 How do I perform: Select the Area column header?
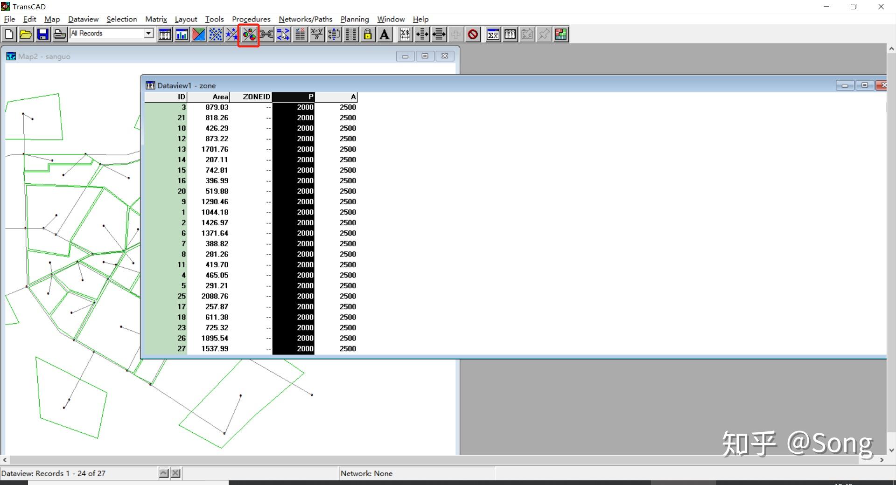coord(208,97)
